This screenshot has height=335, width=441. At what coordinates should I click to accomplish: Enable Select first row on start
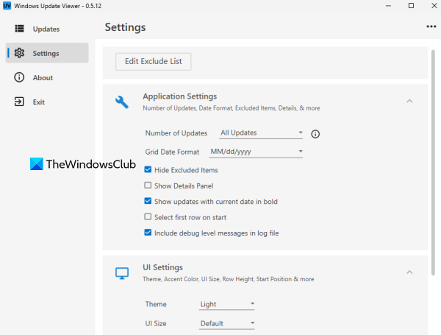point(148,217)
